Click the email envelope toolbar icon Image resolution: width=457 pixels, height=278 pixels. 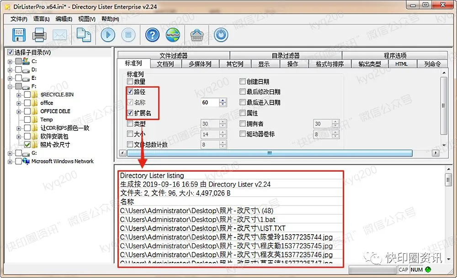tap(60, 35)
